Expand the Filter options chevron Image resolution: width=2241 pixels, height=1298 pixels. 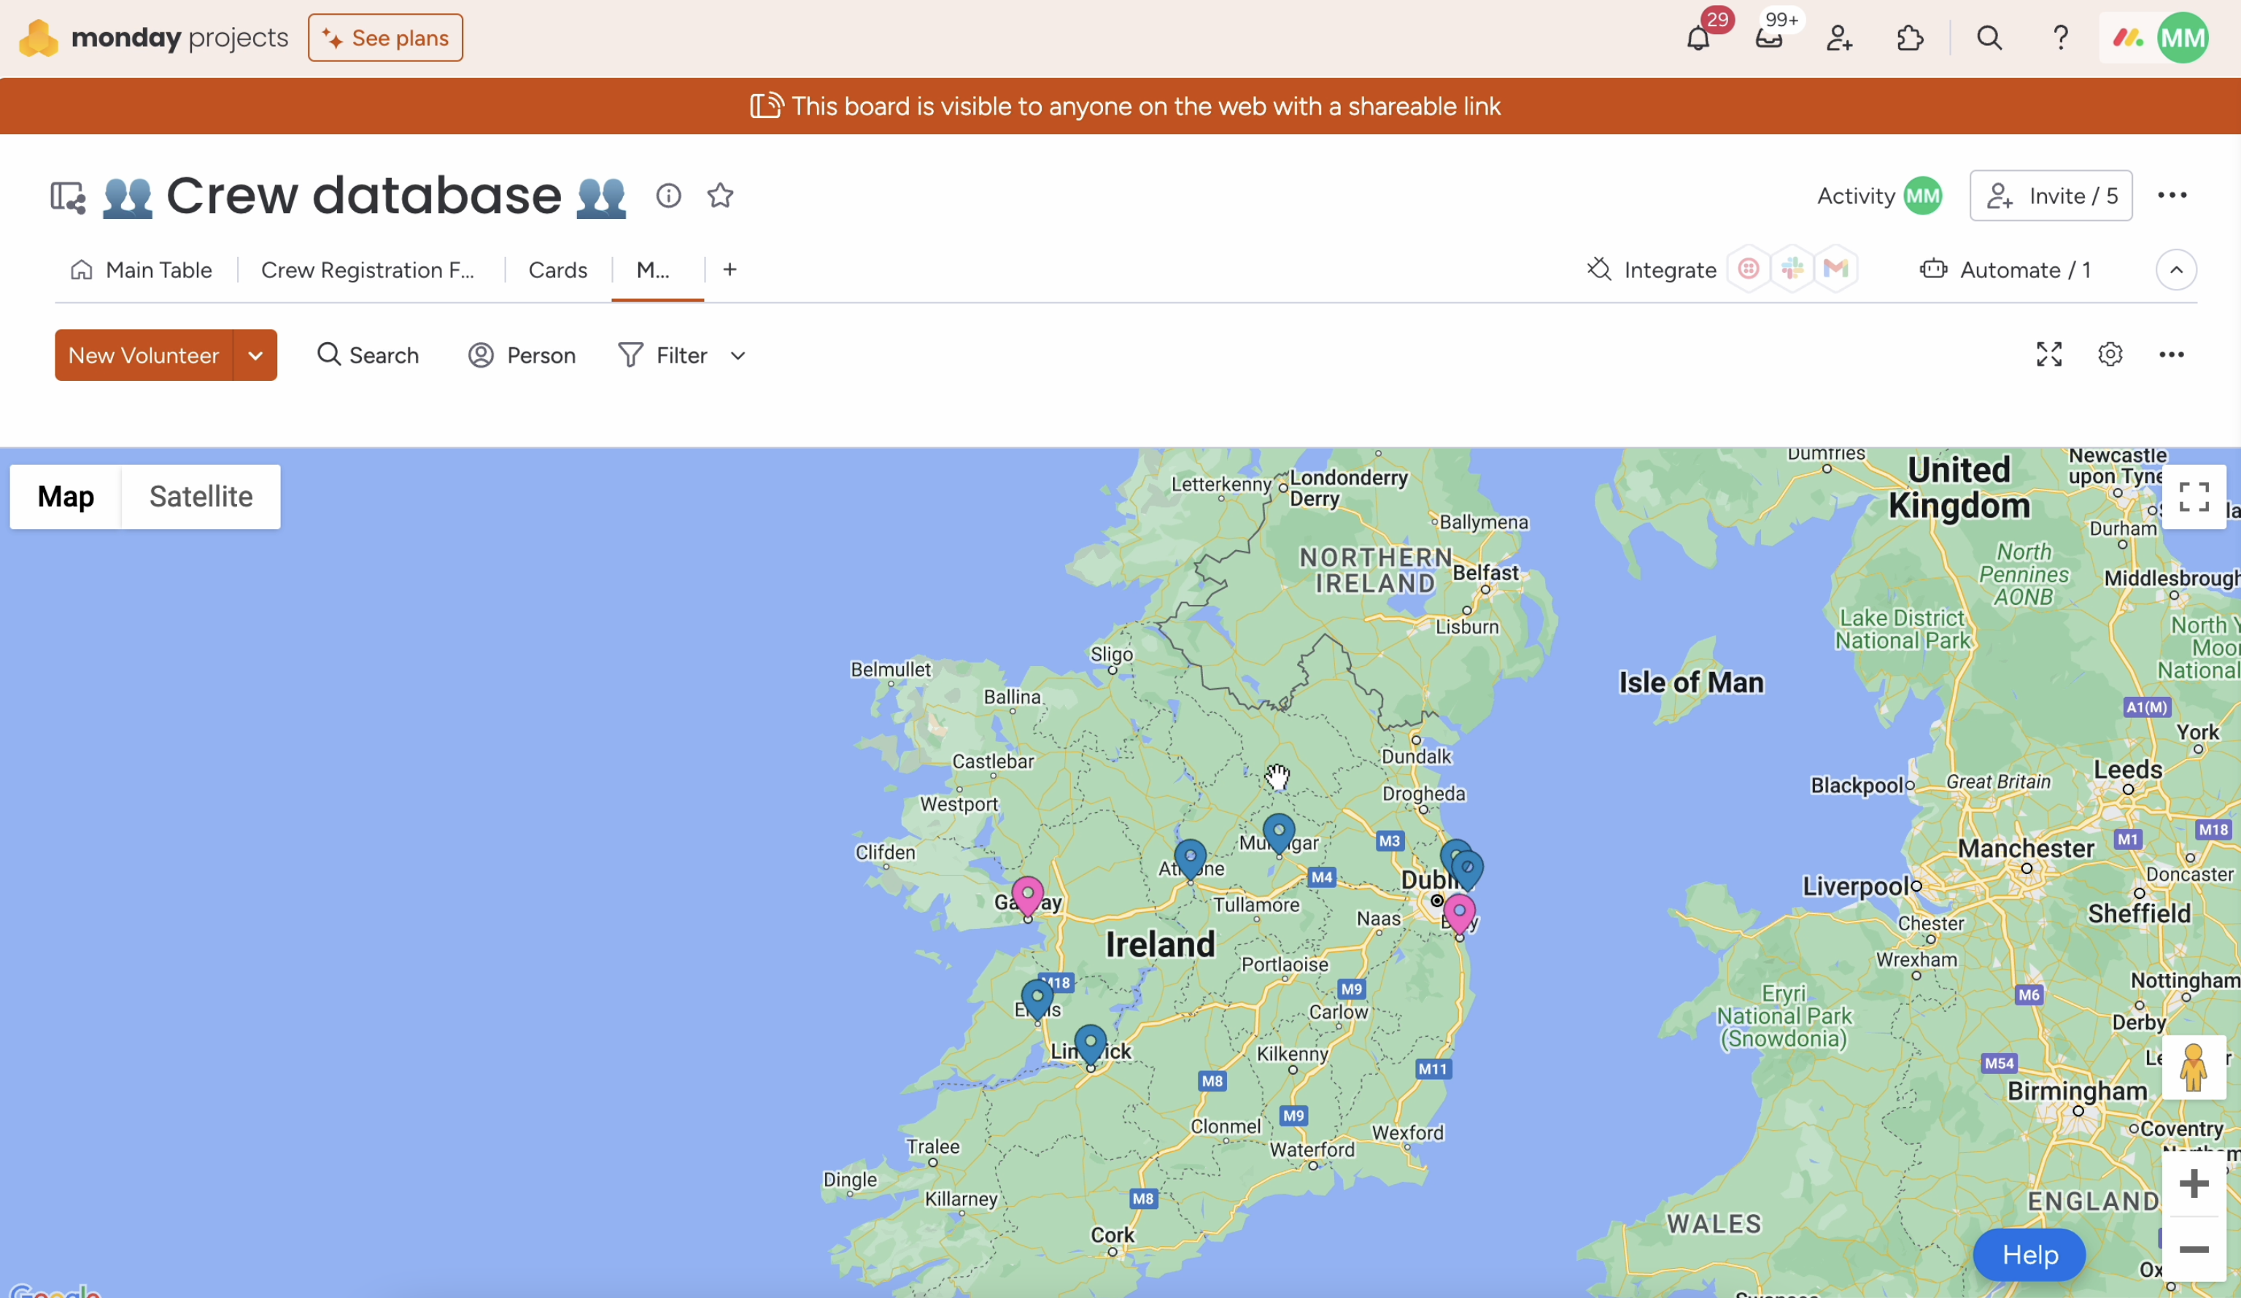pos(738,356)
